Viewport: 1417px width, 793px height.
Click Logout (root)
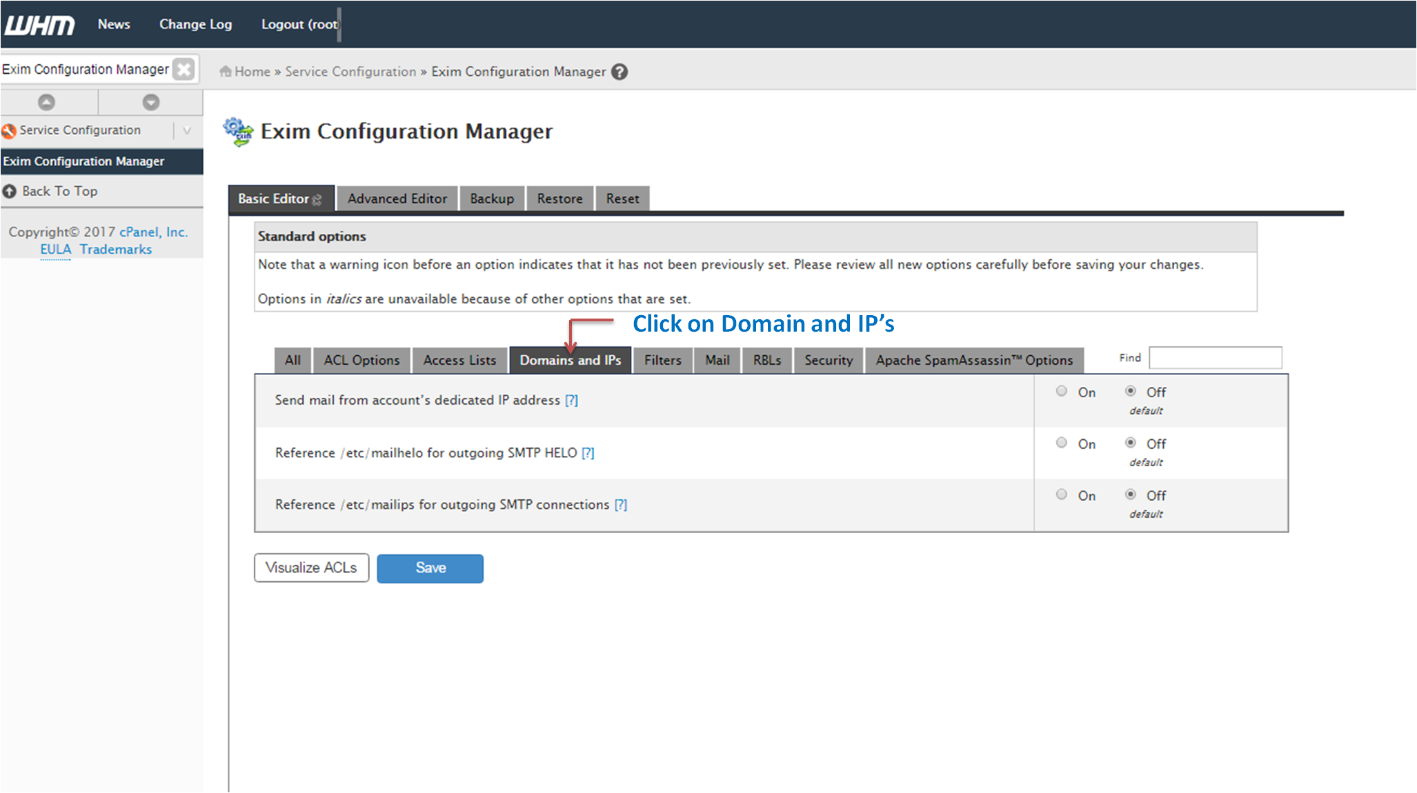pyautogui.click(x=299, y=24)
